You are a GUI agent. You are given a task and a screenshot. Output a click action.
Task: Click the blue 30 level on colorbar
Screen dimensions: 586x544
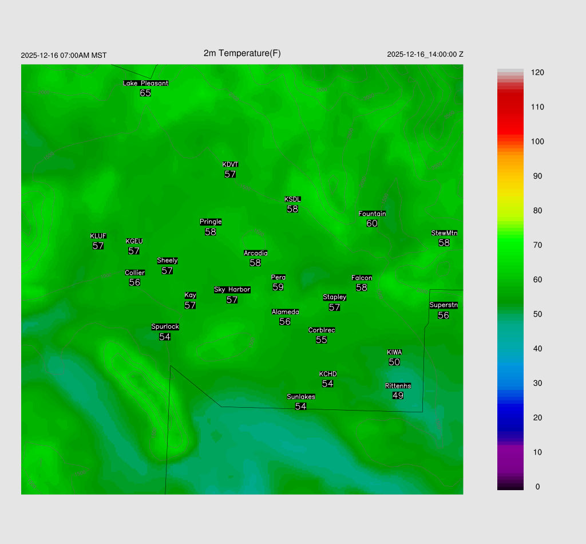click(x=510, y=383)
